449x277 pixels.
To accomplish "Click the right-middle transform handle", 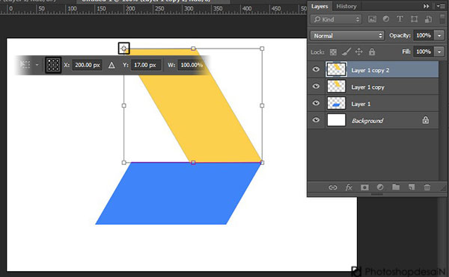I will (262, 105).
